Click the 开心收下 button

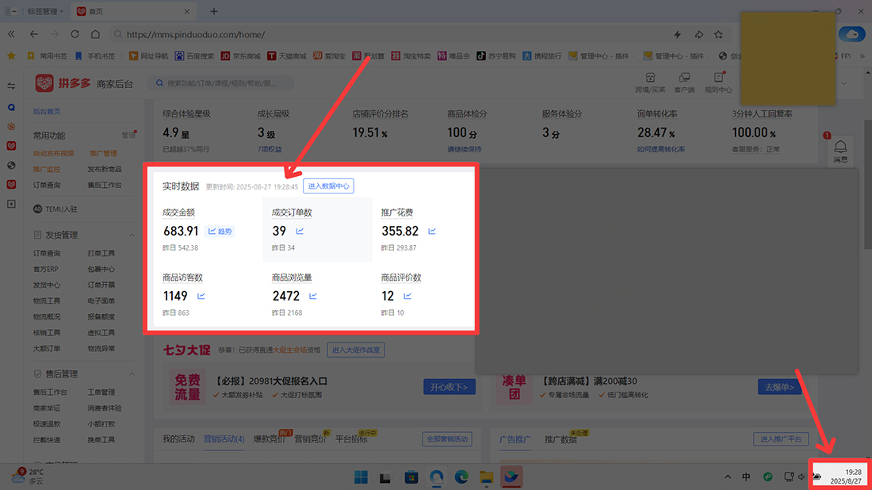(x=449, y=387)
